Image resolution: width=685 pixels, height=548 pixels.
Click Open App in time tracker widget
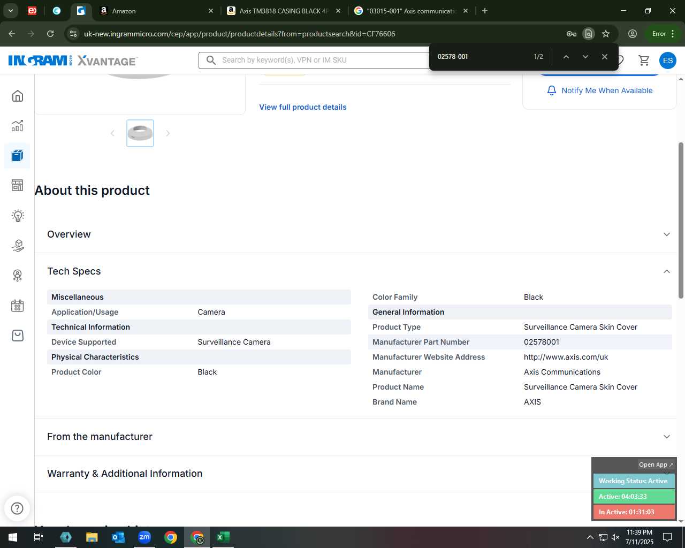(x=656, y=465)
